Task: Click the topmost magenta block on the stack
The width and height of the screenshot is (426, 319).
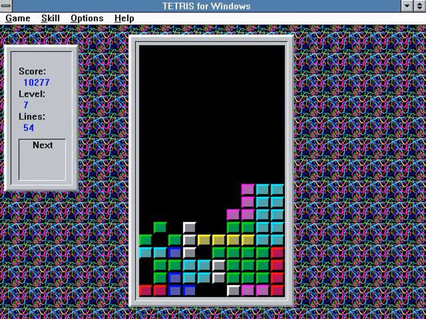Action: [248, 189]
